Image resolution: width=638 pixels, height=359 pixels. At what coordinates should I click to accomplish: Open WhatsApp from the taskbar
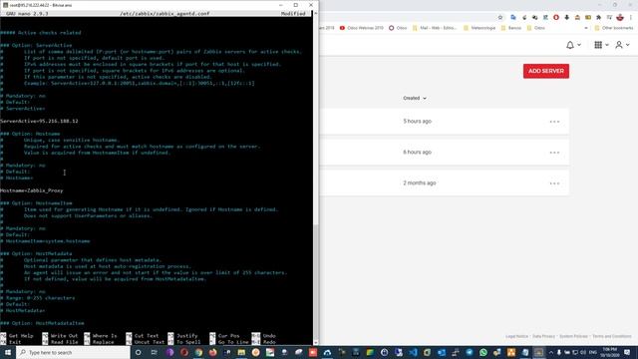click(x=483, y=352)
